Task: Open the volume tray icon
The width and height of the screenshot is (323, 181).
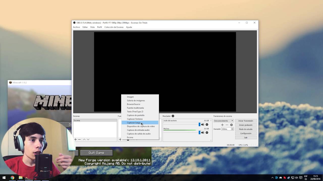Action: pyautogui.click(x=297, y=178)
